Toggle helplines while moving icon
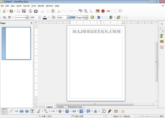 [x=120, y=11]
